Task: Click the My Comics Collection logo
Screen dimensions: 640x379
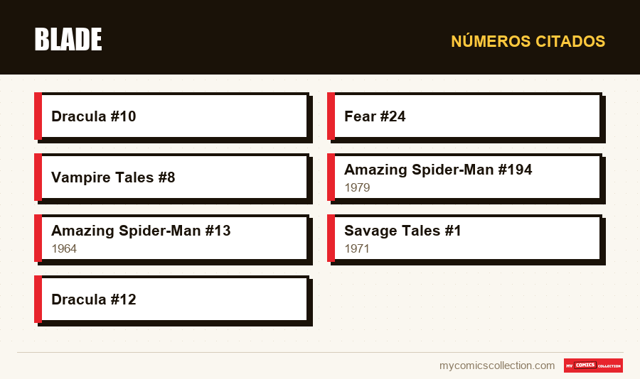Action: tap(593, 366)
